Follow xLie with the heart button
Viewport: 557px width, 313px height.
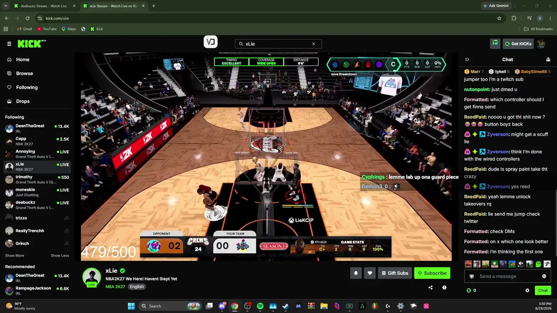point(370,273)
